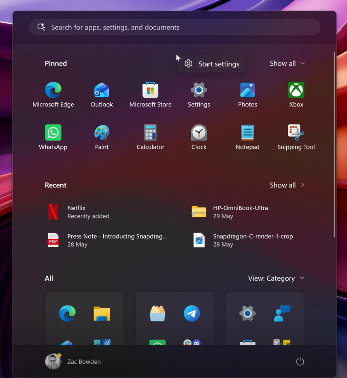347x378 pixels.
Task: Show all Recent items
Action: coord(287,185)
